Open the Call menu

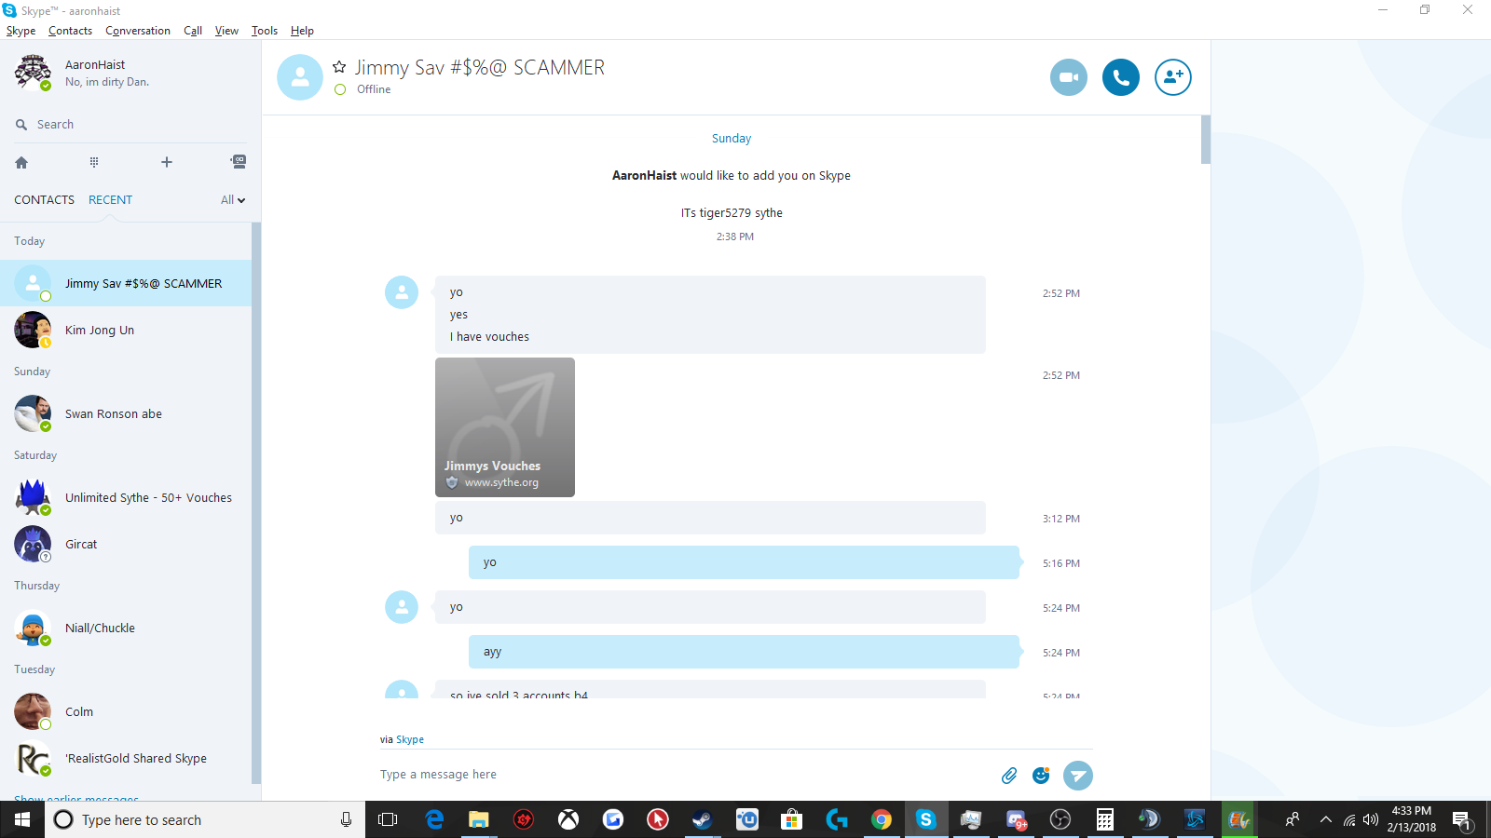point(193,31)
